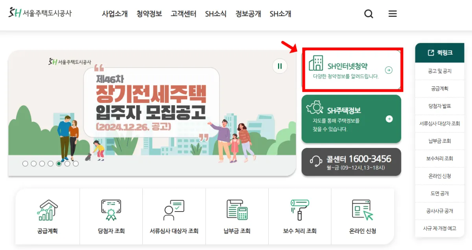Click the 공급계획 house chart icon
Screen dimensions: 472x250
47,210
